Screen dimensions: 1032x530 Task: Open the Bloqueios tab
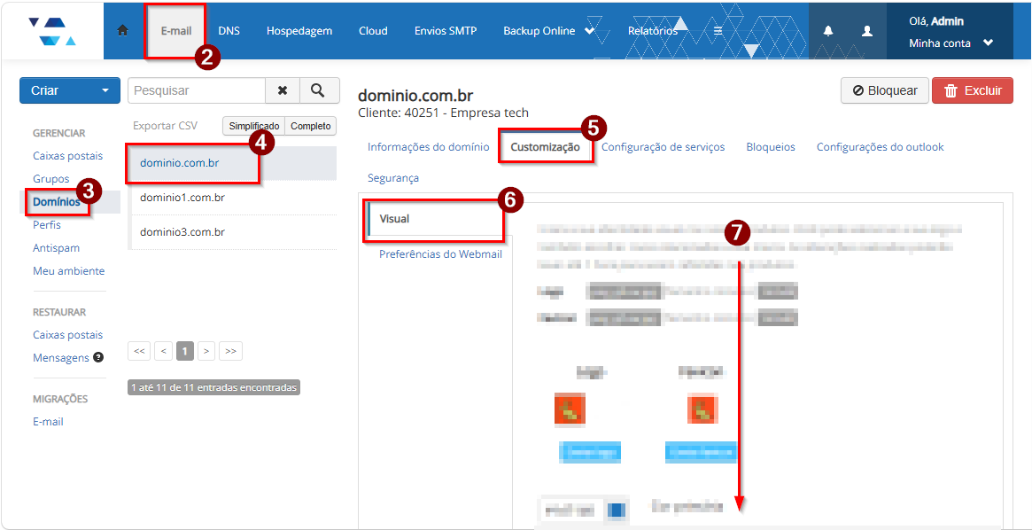(x=771, y=147)
